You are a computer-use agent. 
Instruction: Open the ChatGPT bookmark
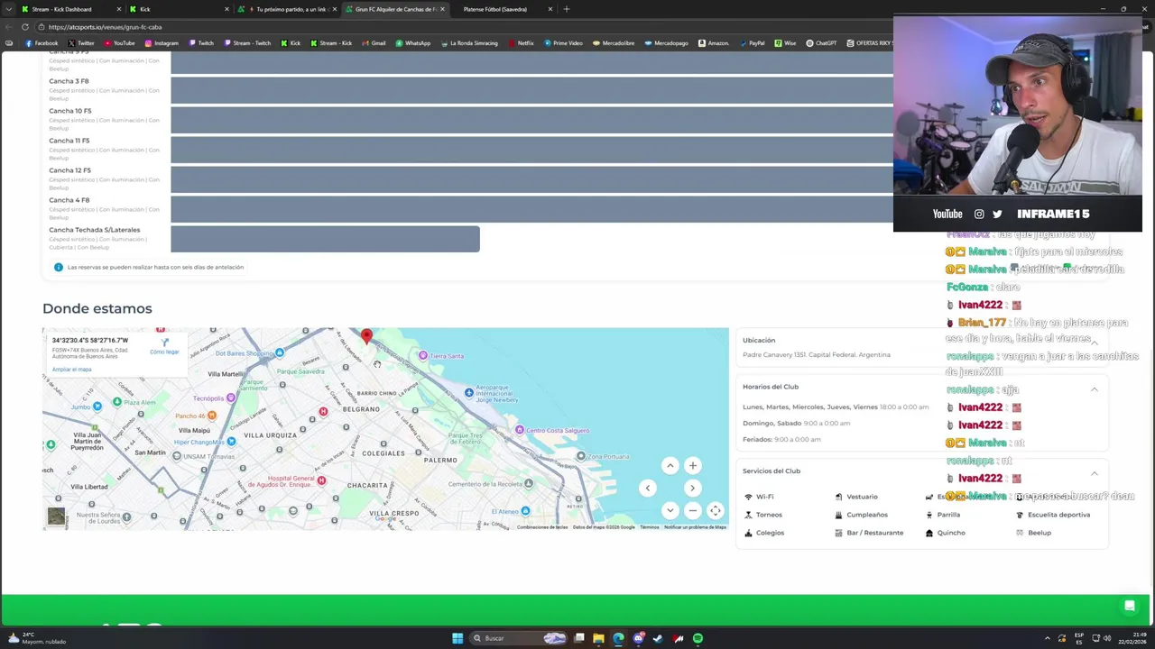(821, 43)
